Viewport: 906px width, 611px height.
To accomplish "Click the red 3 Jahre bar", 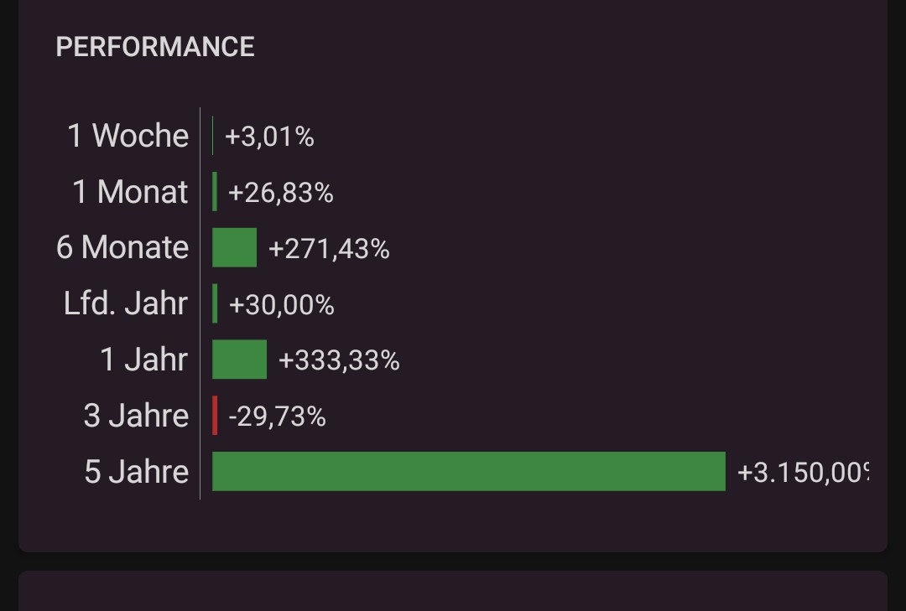I will tap(216, 416).
